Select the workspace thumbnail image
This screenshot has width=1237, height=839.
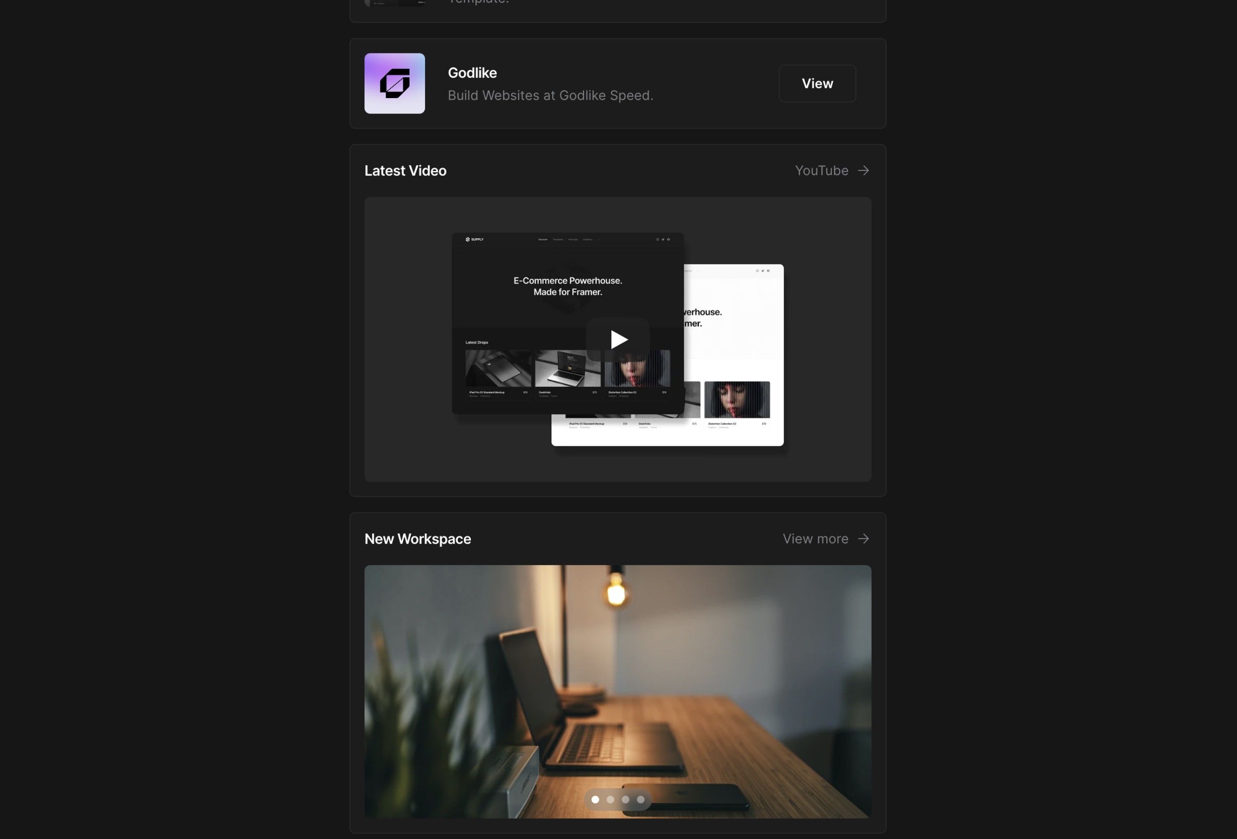click(x=618, y=691)
